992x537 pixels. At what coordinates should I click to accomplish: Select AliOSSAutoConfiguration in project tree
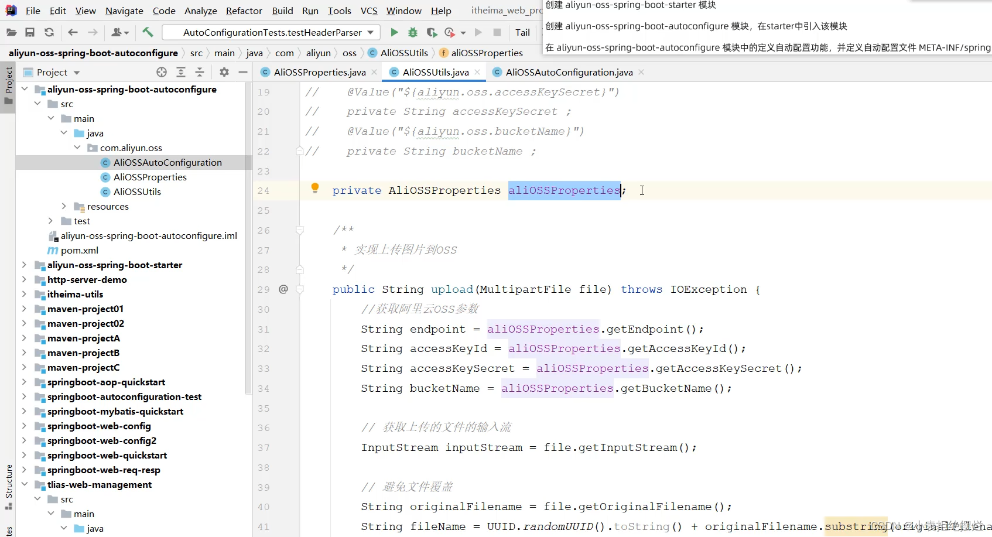pos(167,162)
